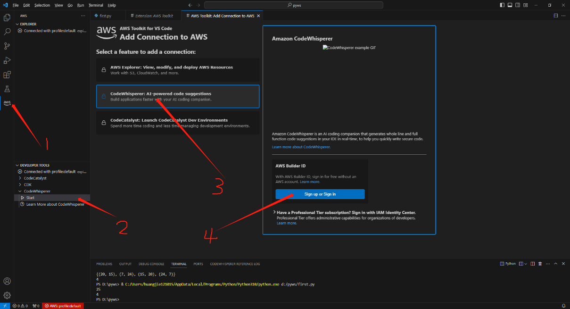Open the Search view in the activity bar

tap(7, 32)
